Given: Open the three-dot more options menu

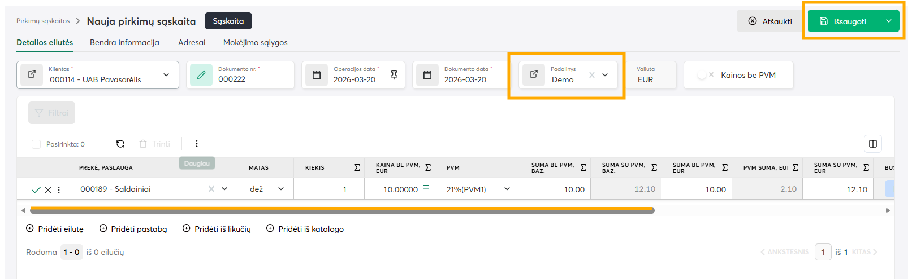Looking at the screenshot, I should point(197,144).
